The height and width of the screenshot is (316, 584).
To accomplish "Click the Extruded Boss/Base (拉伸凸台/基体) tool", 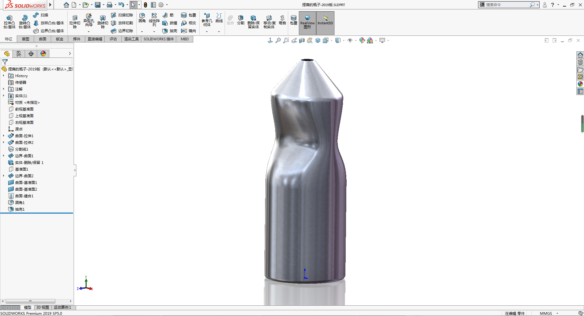I will [x=9, y=22].
